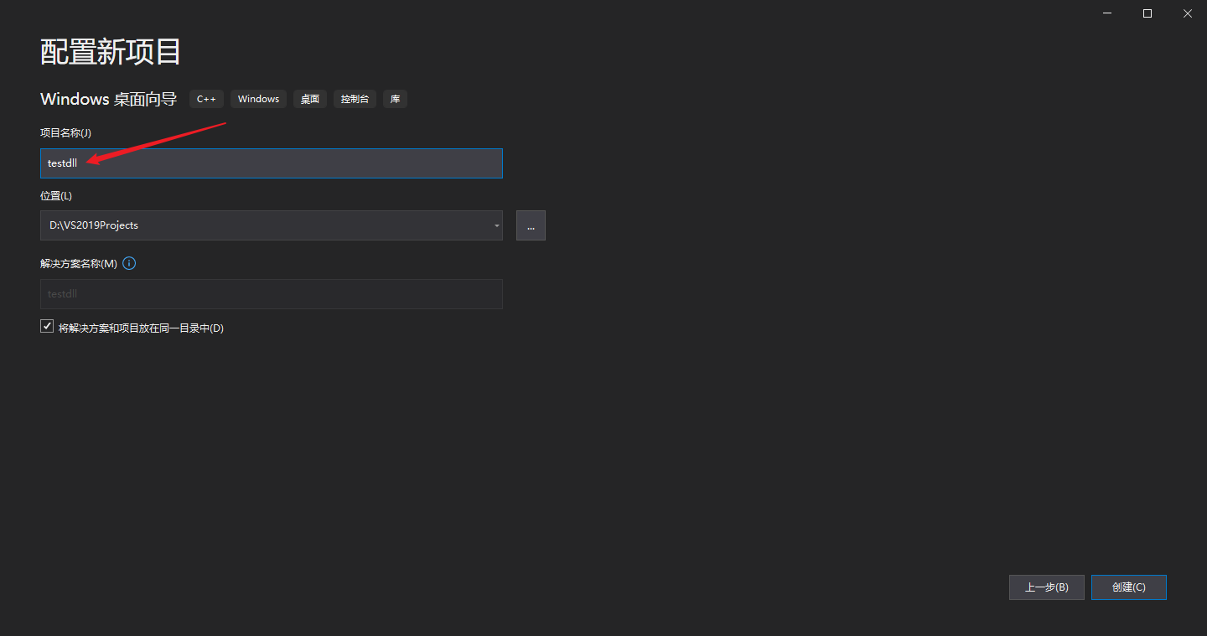Click the 库 tag
The height and width of the screenshot is (636, 1207).
pyautogui.click(x=395, y=99)
